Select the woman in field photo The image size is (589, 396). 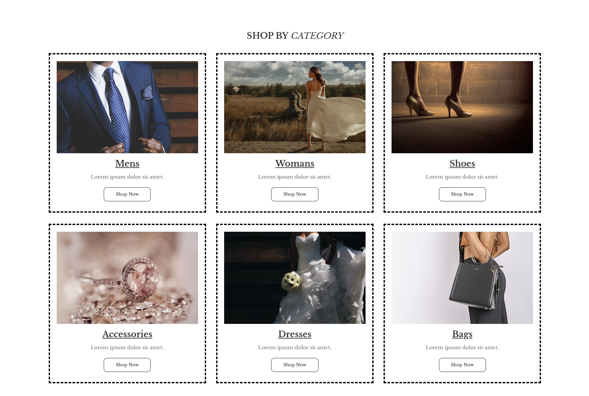tap(295, 107)
